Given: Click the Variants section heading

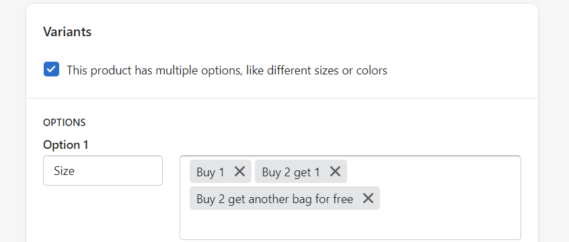Looking at the screenshot, I should click(x=67, y=32).
